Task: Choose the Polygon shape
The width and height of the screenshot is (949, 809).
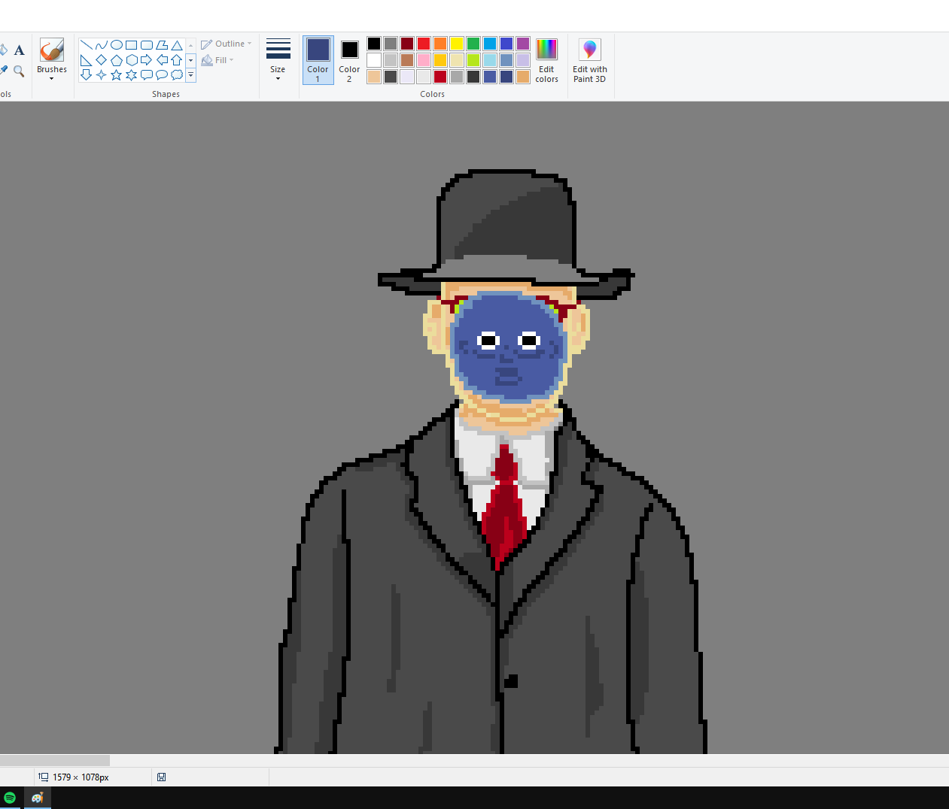Action: click(x=162, y=45)
